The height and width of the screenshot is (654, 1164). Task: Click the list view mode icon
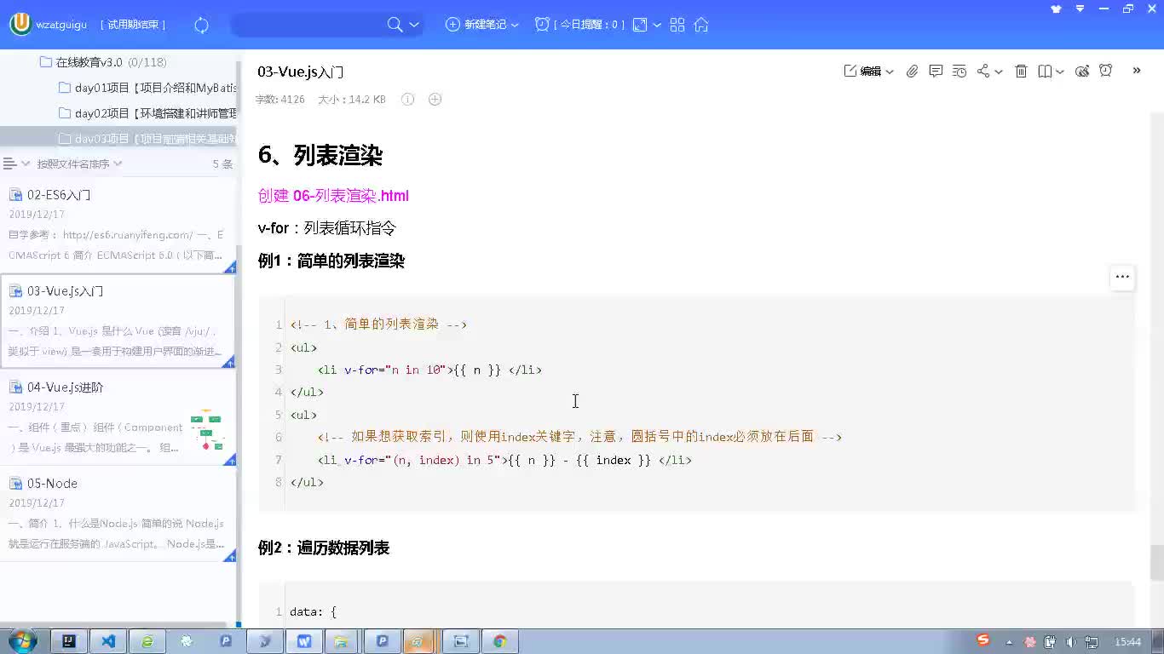point(10,163)
